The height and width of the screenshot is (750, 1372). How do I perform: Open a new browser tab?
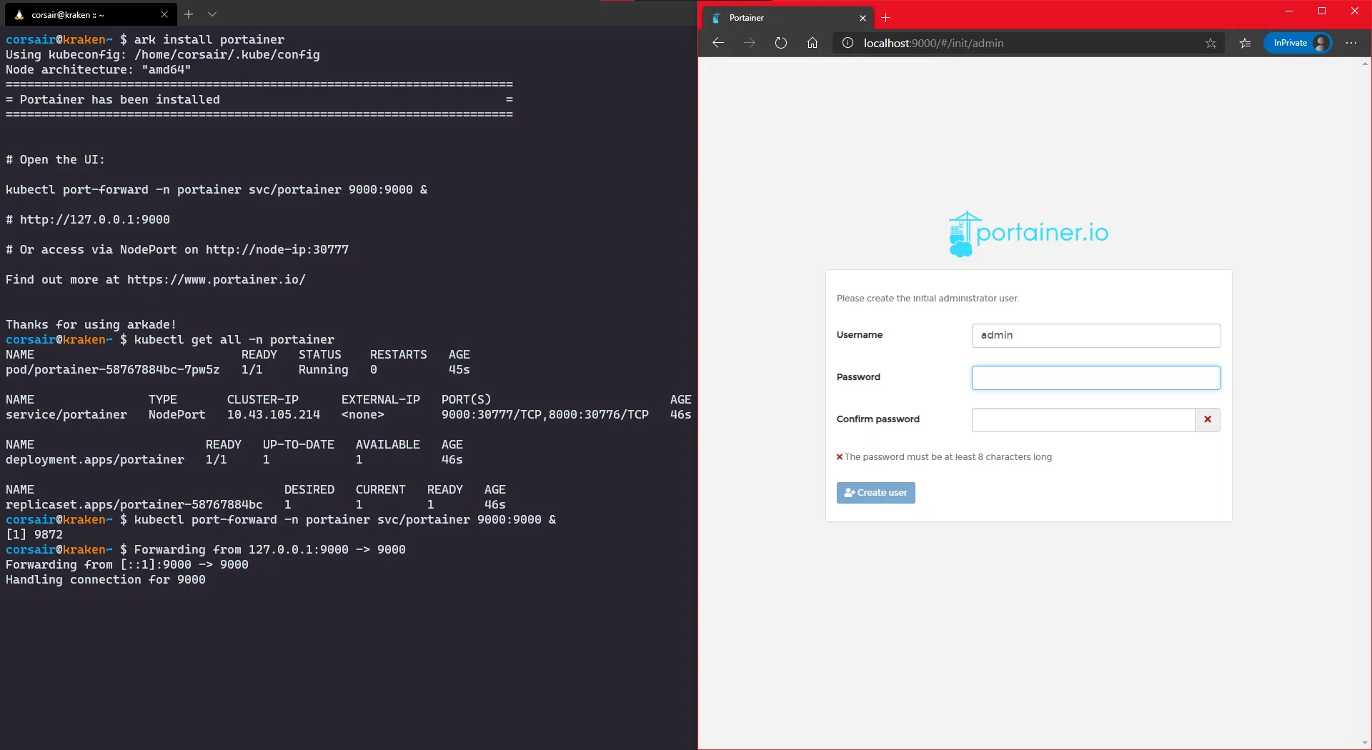(x=886, y=18)
